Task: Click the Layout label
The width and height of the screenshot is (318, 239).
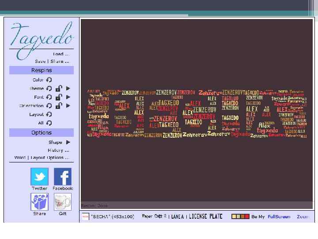Action: [x=37, y=115]
